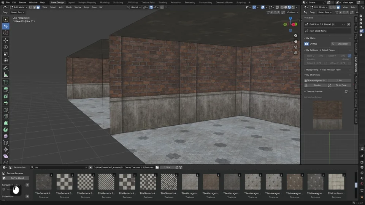Click the viewport zoom magnifier icon
The image size is (365, 205).
tap(296, 36)
